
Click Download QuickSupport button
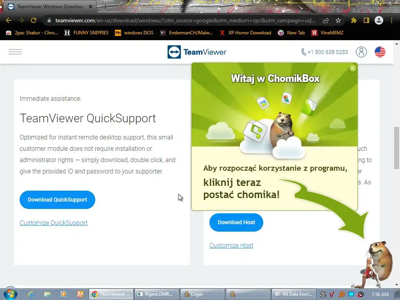point(57,200)
